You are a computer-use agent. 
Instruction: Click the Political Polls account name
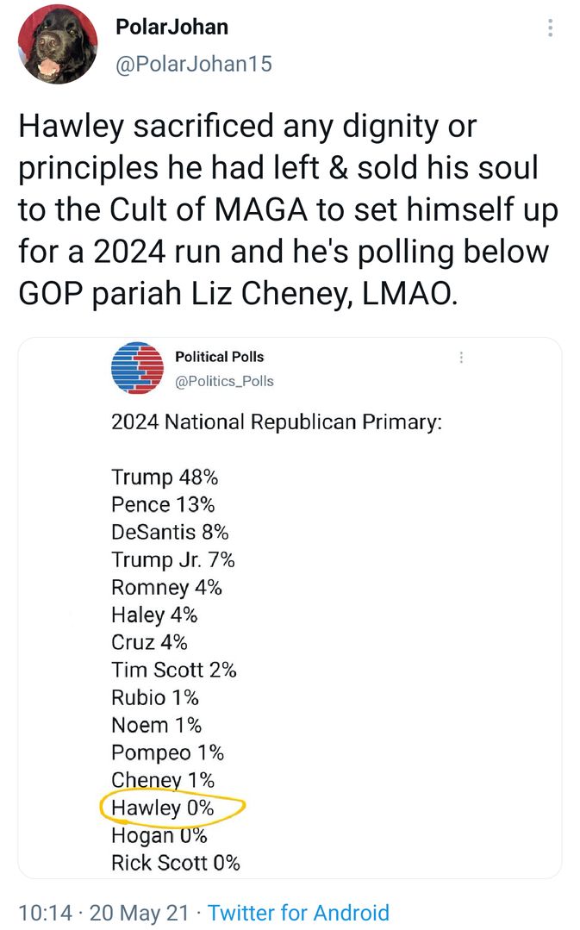click(x=219, y=356)
